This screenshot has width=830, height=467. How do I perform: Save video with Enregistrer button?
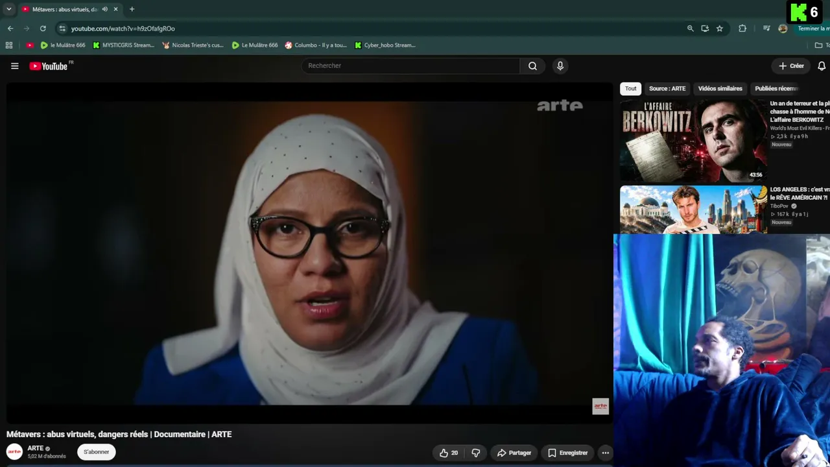pyautogui.click(x=567, y=453)
